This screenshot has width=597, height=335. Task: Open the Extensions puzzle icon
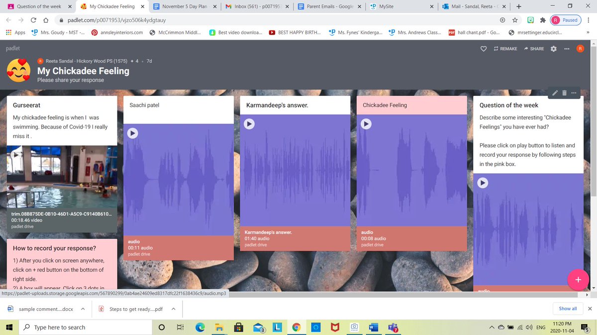point(542,20)
